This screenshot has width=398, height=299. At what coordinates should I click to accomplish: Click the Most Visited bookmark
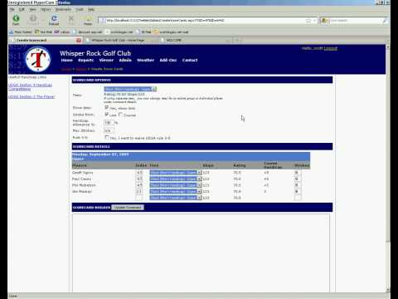click(x=21, y=32)
